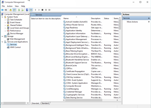The image size is (151, 108).
Task: Click the Back arrow in toolbar
Action: pos(2,10)
